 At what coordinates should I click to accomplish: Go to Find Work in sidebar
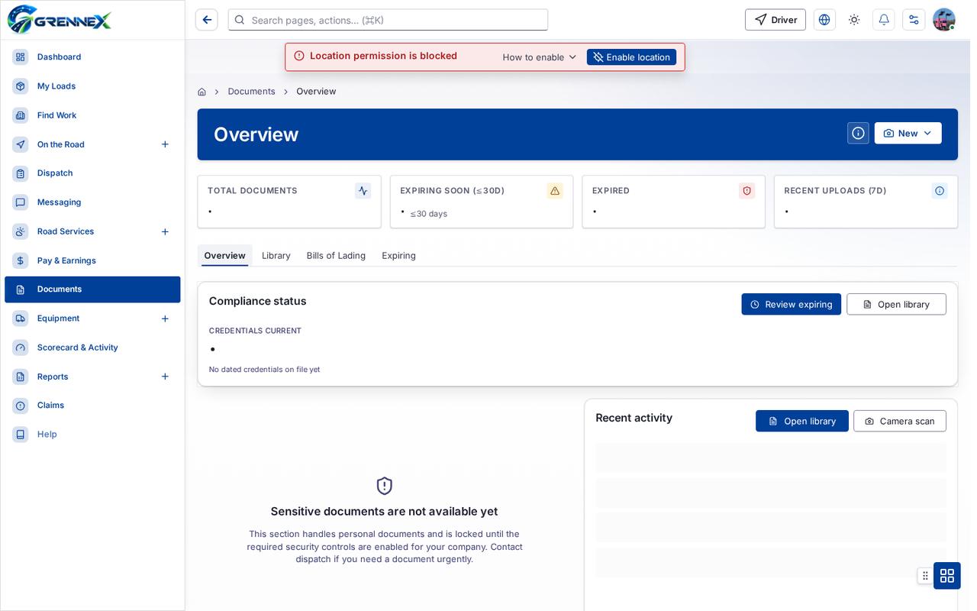tap(92, 115)
